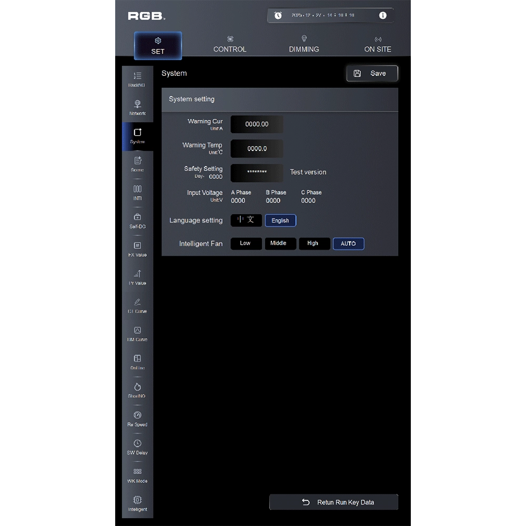Click the alarm clock icon in header
Screen dimensions: 526x526
278,15
